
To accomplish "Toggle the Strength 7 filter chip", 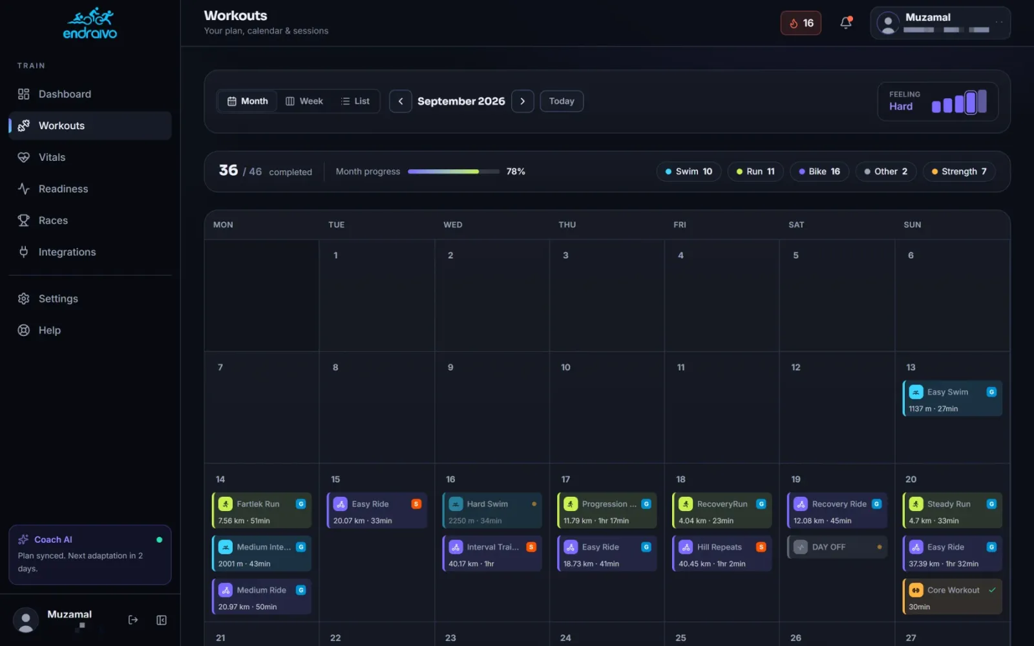I will pos(959,171).
